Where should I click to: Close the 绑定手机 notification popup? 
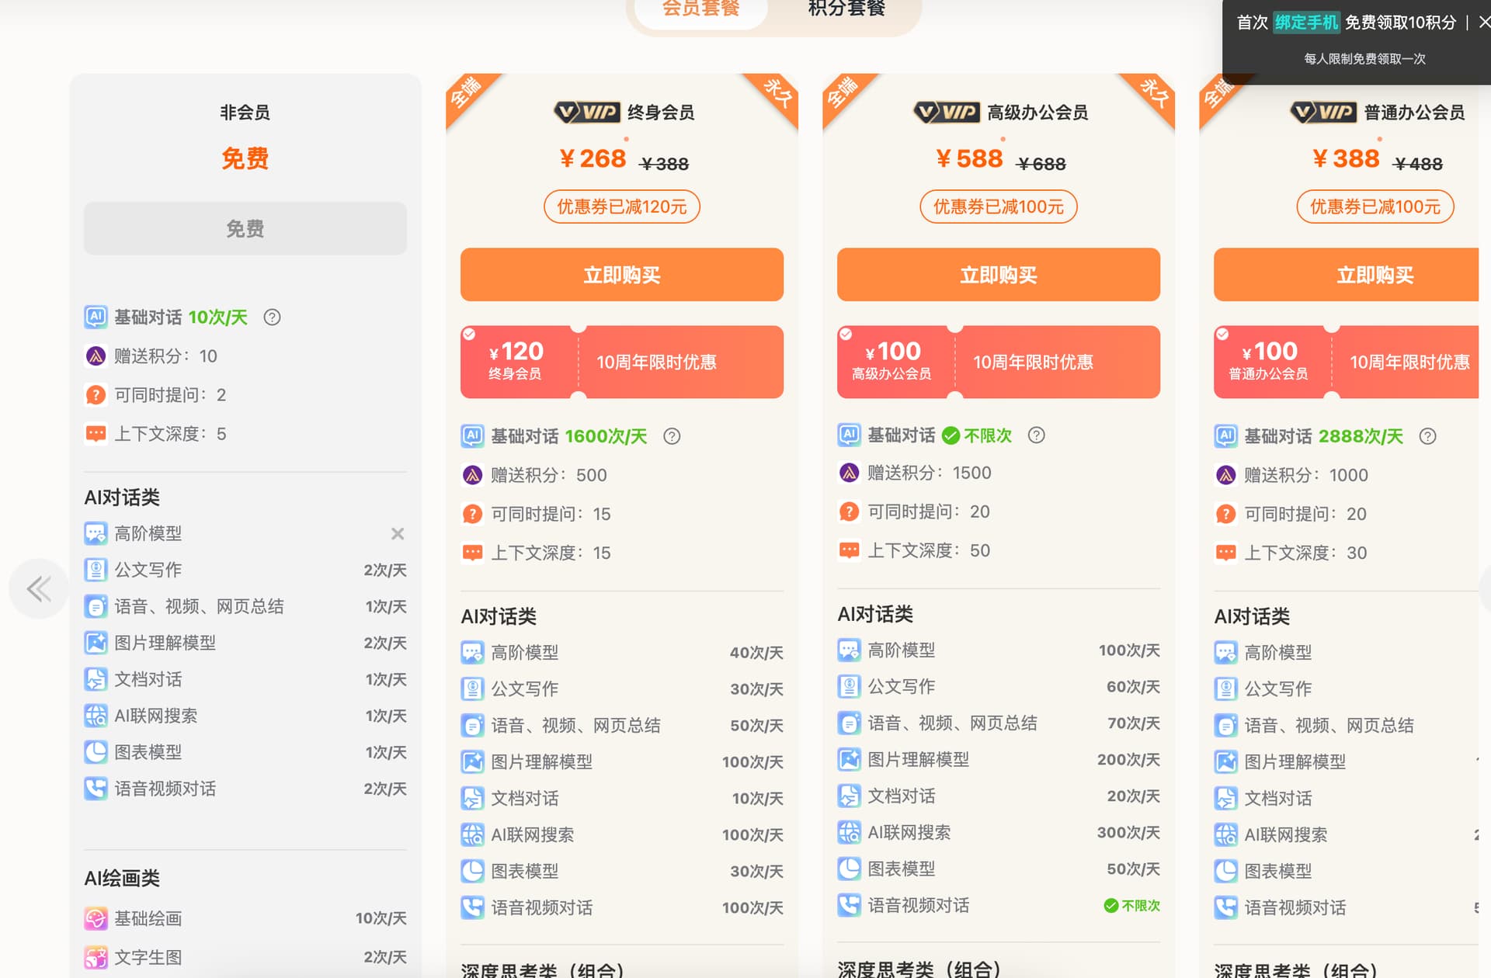(1483, 23)
